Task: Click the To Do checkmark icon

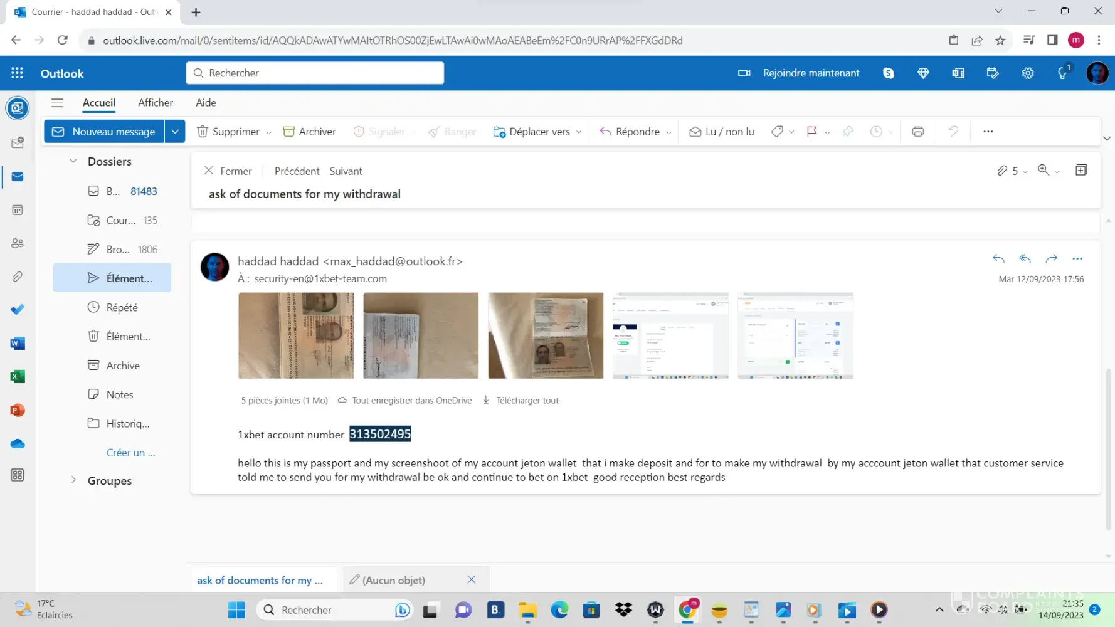Action: (18, 310)
